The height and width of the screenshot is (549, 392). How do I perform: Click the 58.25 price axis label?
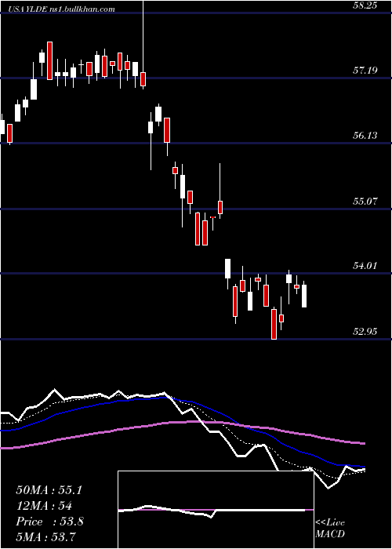coord(365,5)
